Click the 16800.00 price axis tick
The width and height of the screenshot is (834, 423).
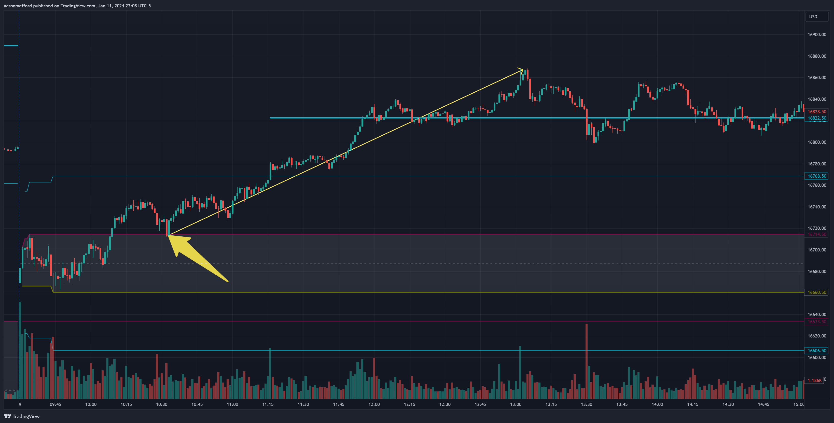point(817,143)
